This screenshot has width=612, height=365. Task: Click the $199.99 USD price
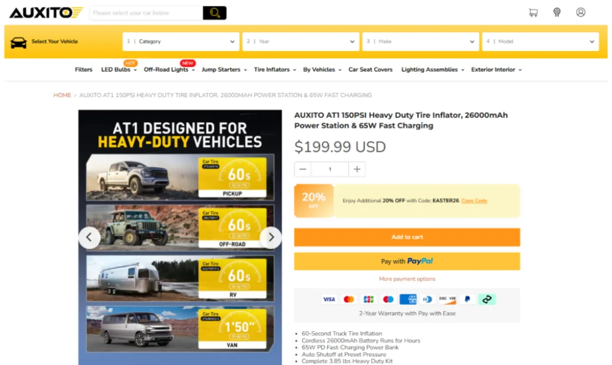point(340,147)
